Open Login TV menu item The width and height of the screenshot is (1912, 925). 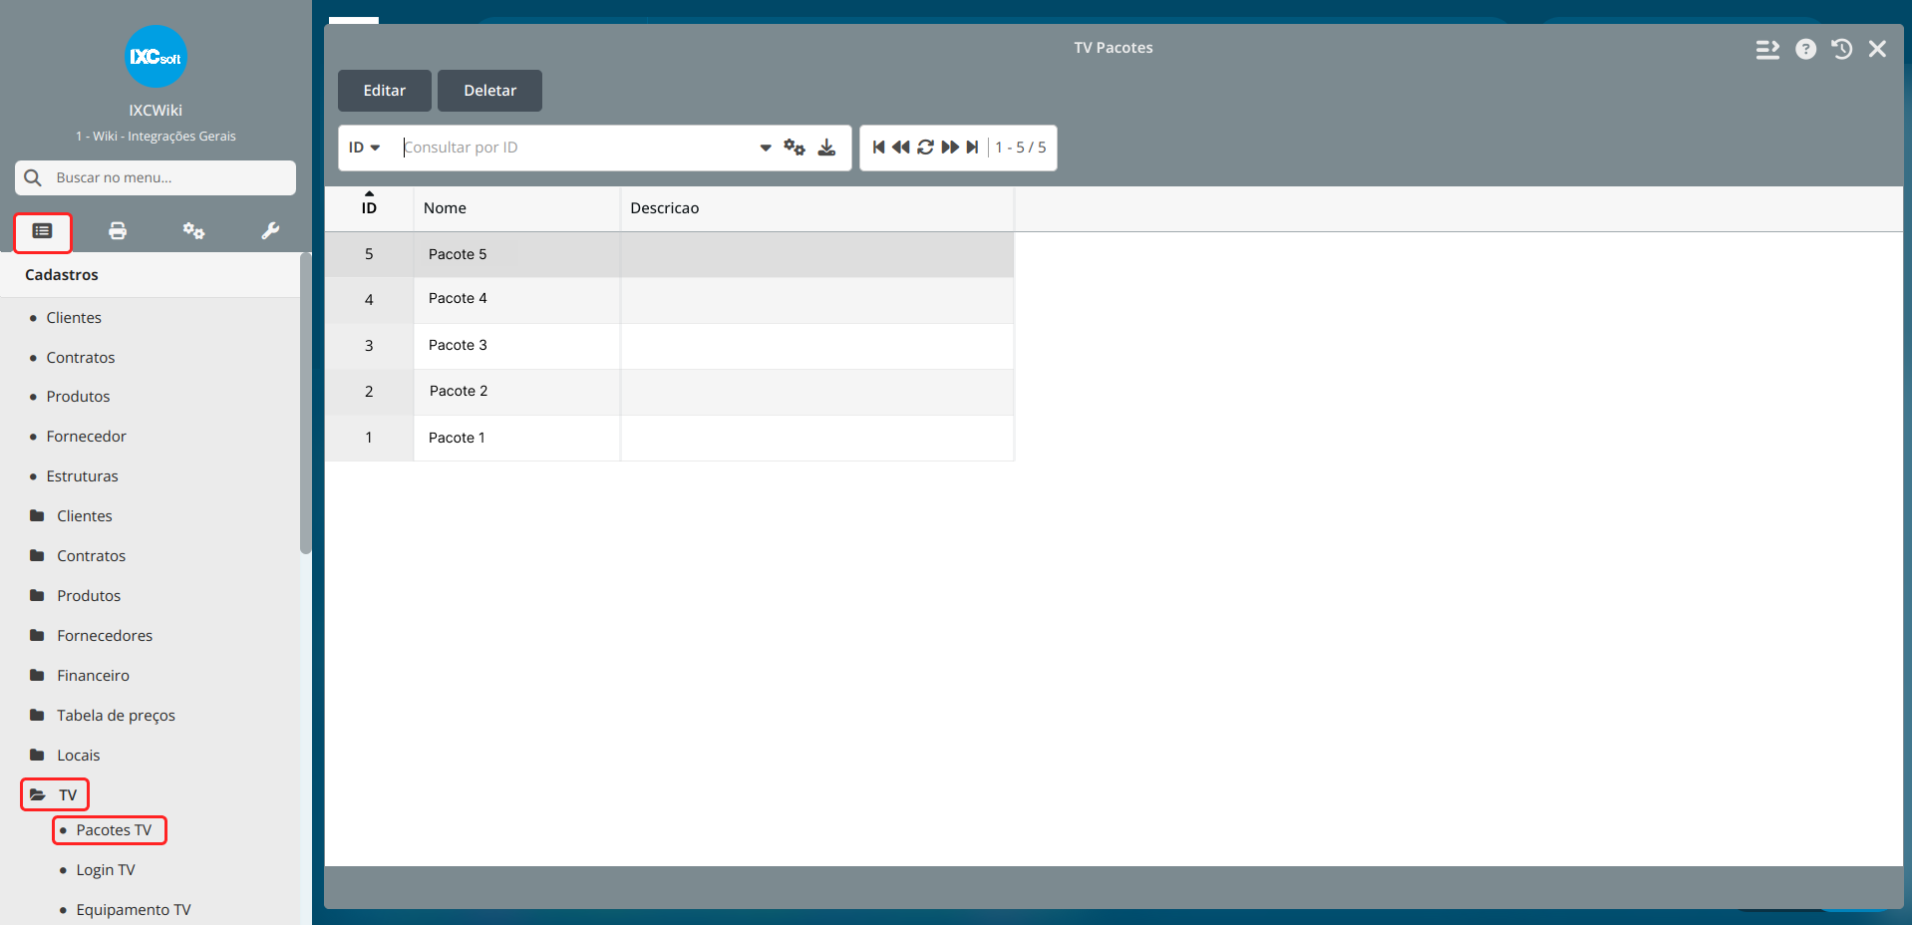(106, 870)
